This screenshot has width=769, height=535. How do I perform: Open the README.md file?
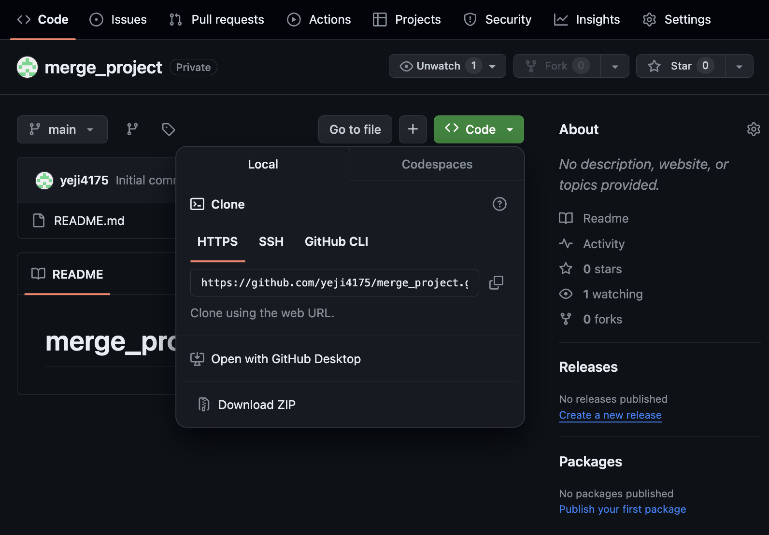[89, 221]
